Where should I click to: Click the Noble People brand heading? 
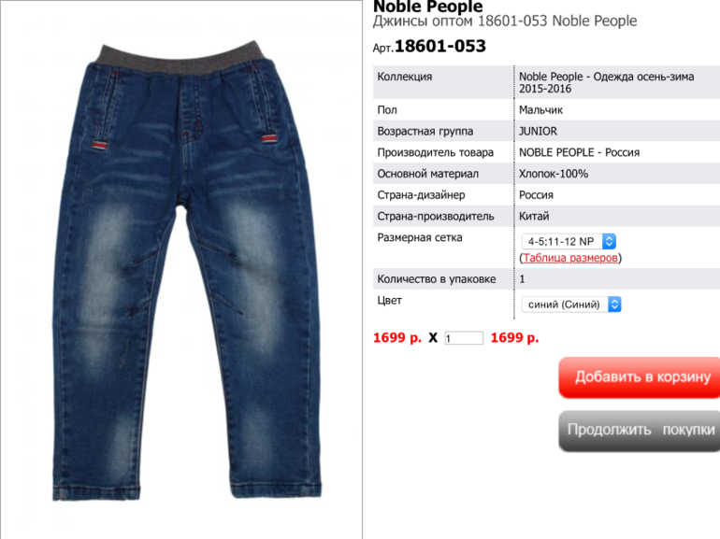(427, 7)
